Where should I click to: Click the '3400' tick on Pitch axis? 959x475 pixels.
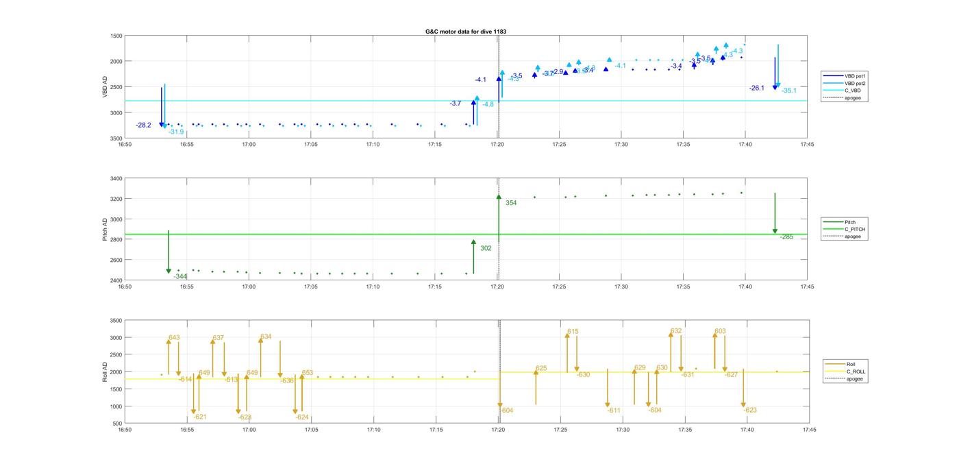tap(116, 179)
